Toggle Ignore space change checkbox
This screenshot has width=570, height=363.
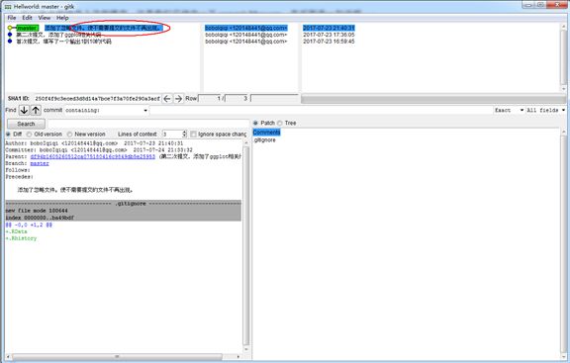[193, 135]
